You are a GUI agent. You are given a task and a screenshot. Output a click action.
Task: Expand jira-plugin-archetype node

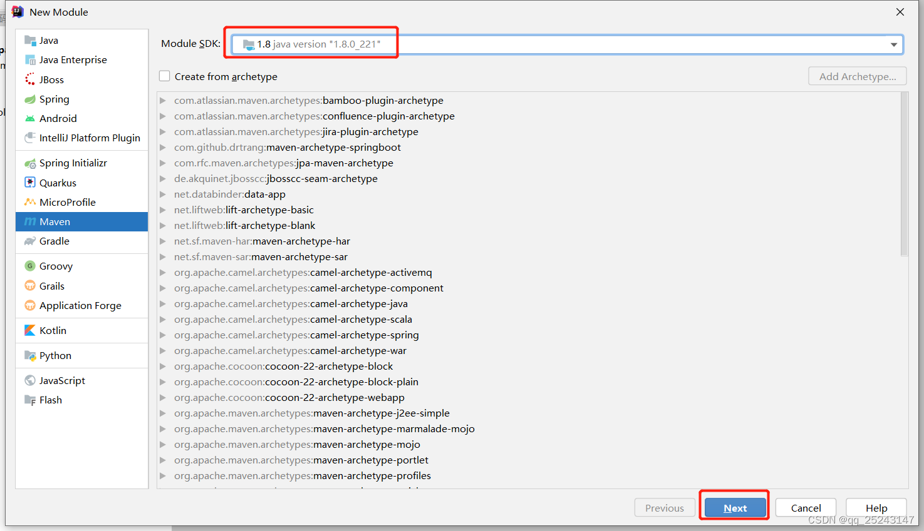[163, 132]
